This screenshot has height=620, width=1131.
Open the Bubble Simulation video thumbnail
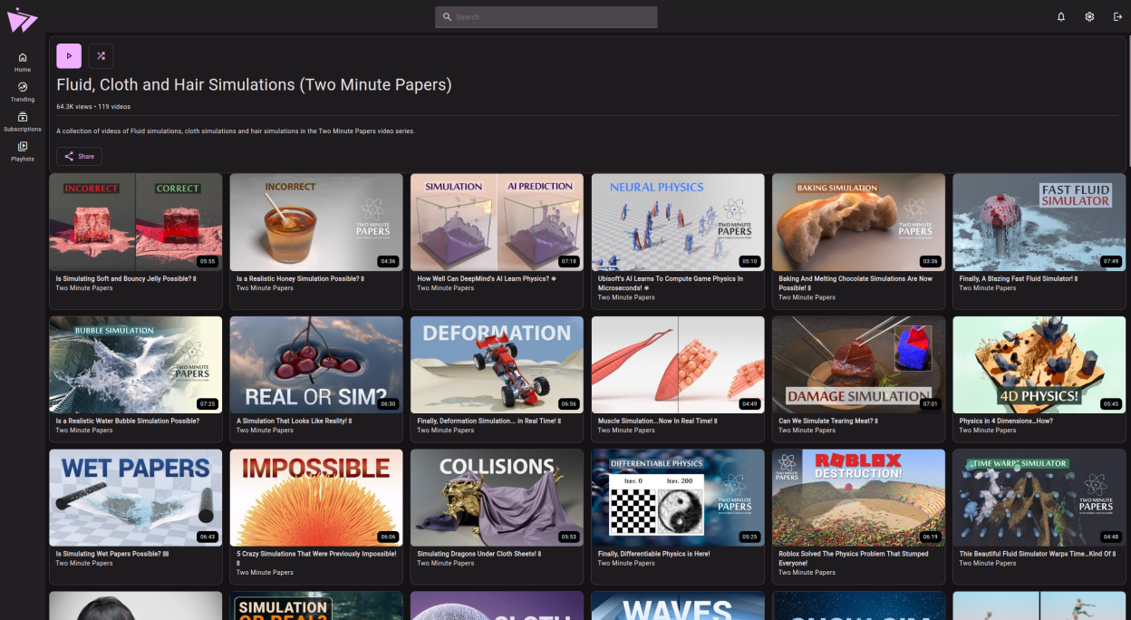tap(136, 364)
